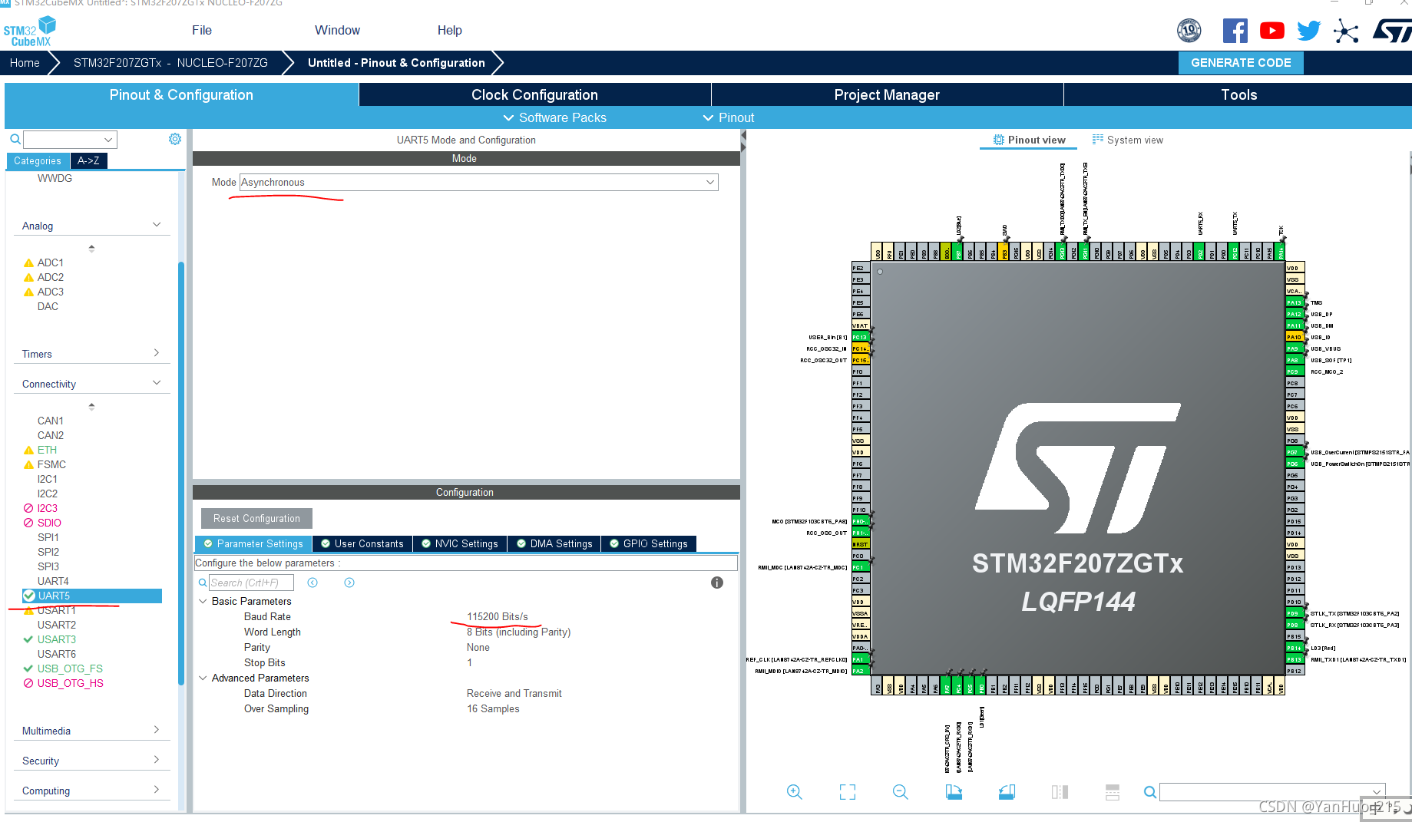This screenshot has height=822, width=1412.
Task: Click the PC13 USER_Btn pin
Action: click(860, 337)
